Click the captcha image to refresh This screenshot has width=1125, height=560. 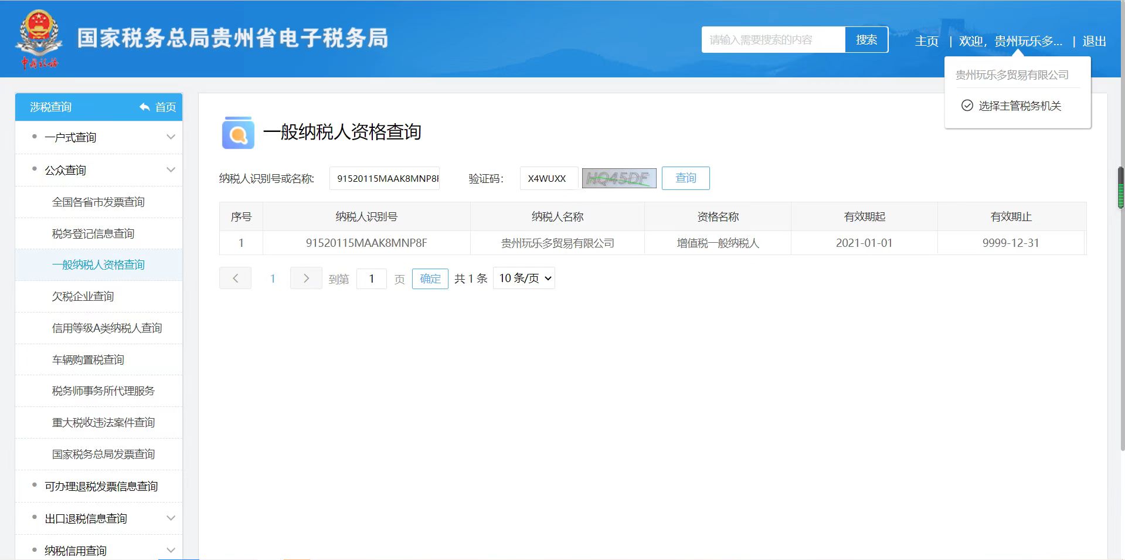click(x=618, y=178)
